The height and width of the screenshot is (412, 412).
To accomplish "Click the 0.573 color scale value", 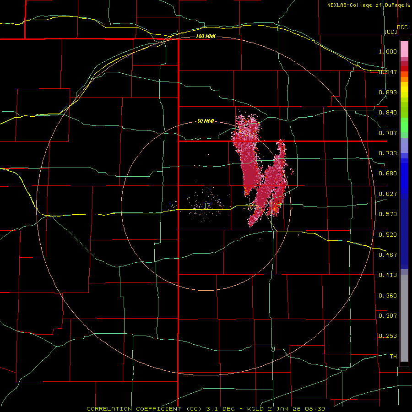I will 388,214.
